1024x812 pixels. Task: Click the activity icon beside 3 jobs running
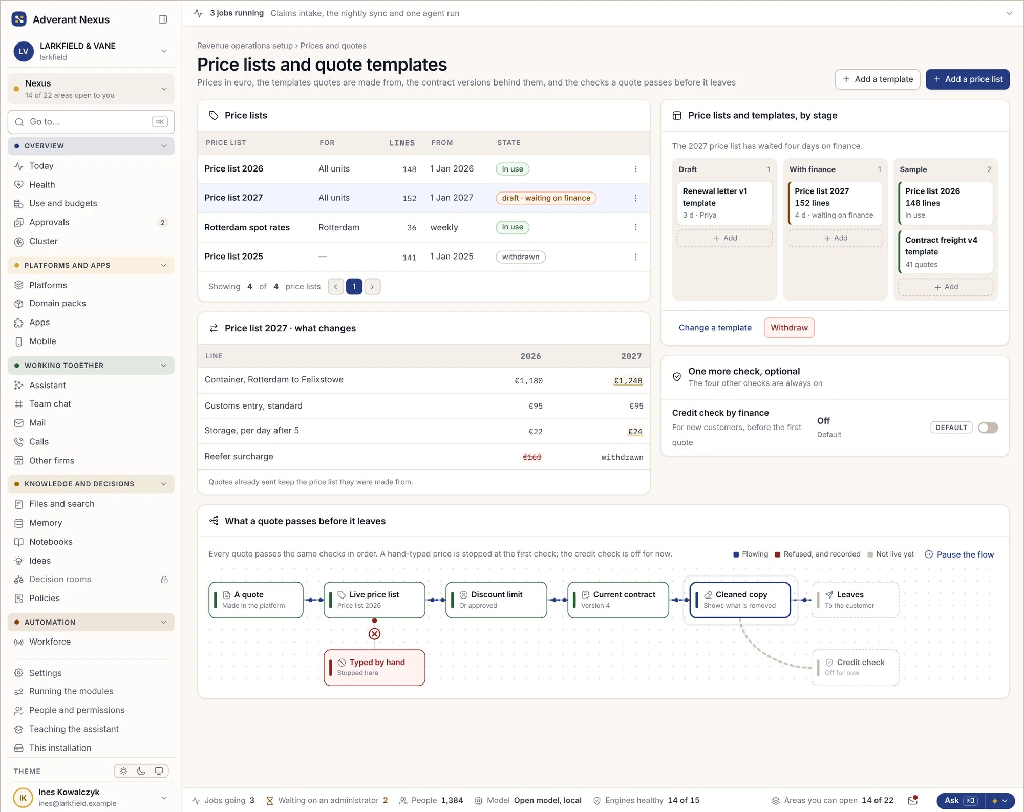pyautogui.click(x=198, y=13)
